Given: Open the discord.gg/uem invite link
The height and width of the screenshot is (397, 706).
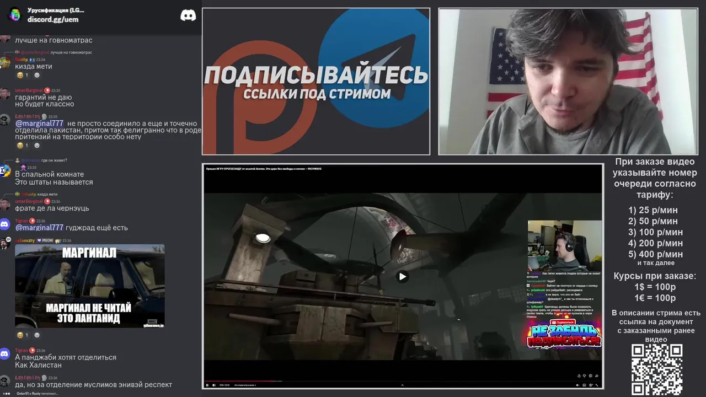Looking at the screenshot, I should pyautogui.click(x=53, y=19).
